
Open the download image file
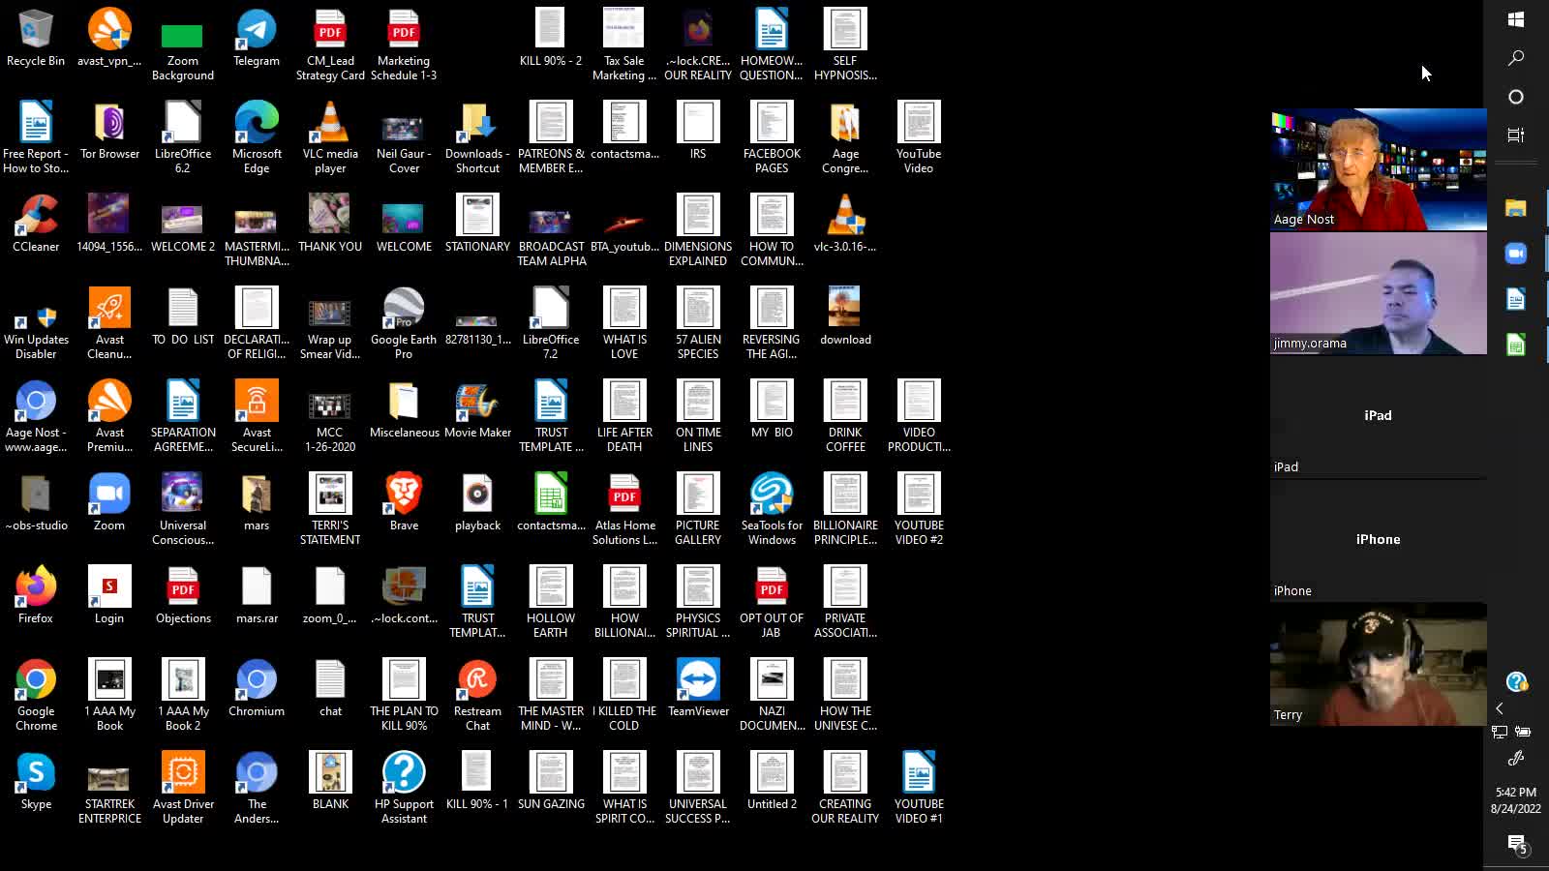click(845, 317)
